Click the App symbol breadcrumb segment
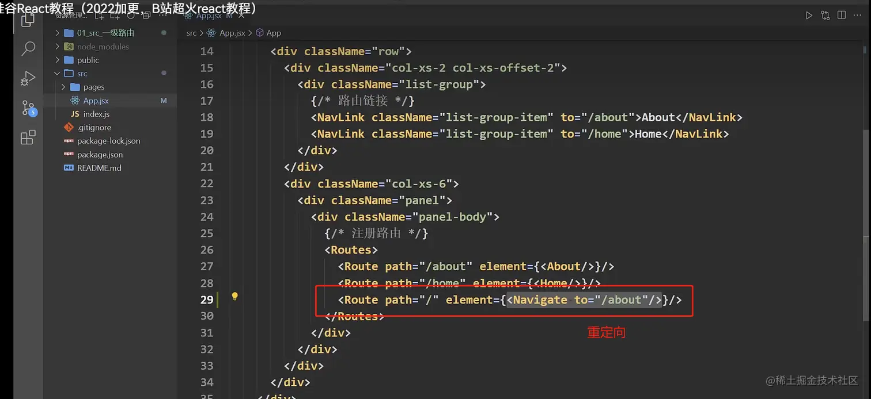 [274, 33]
